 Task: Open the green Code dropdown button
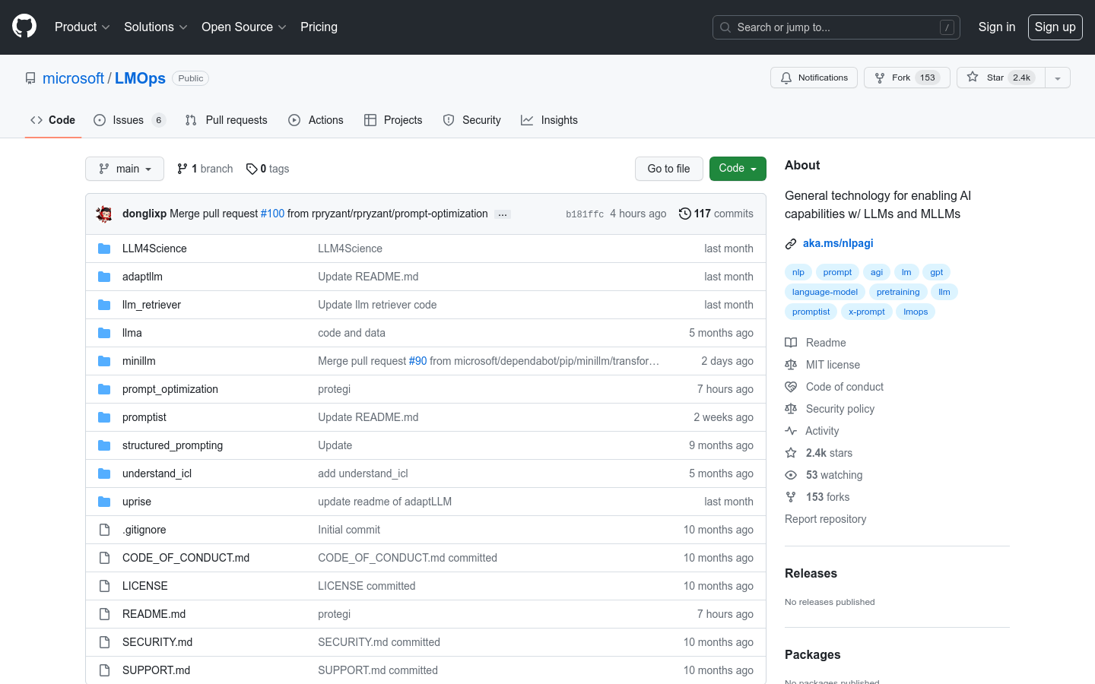click(x=738, y=169)
